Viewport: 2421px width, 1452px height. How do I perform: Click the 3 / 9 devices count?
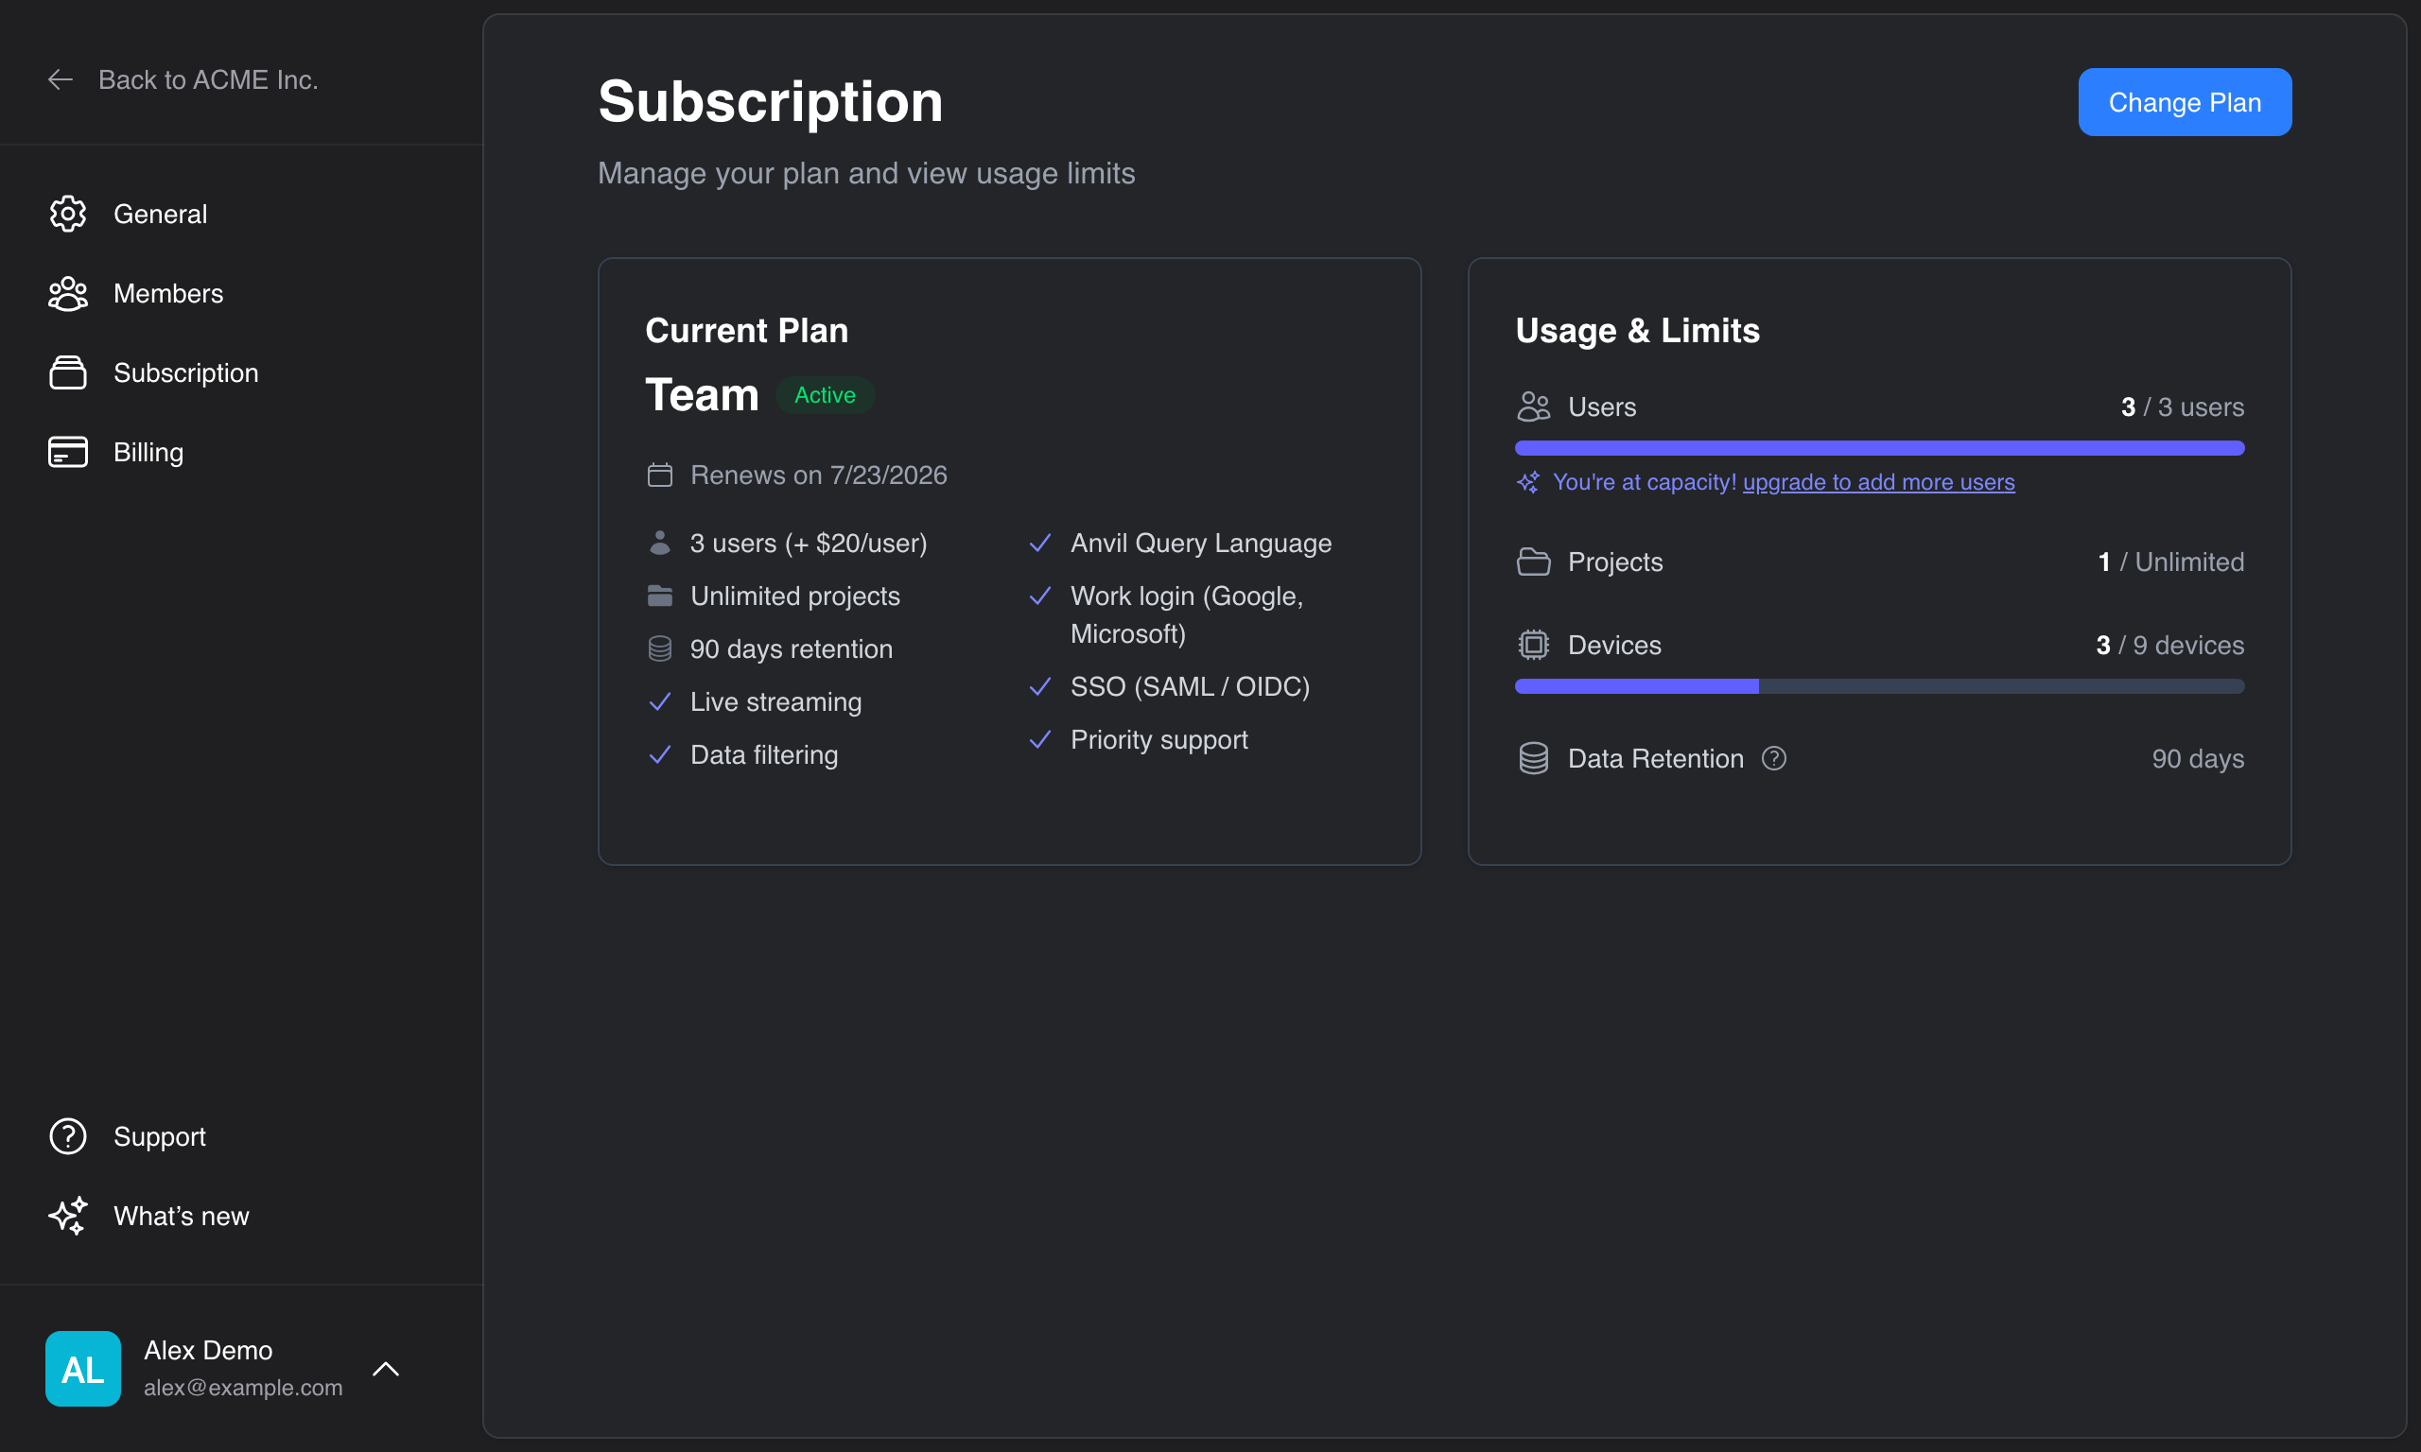click(2169, 645)
